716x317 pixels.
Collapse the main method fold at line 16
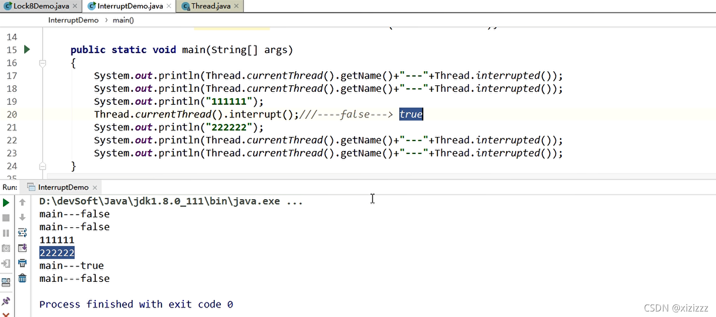tap(43, 63)
